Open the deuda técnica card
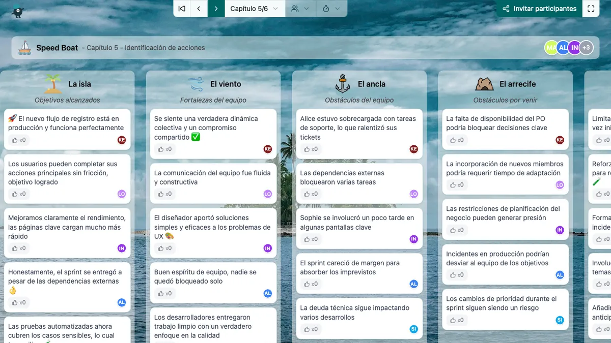This screenshot has height=343, width=611. tap(355, 313)
